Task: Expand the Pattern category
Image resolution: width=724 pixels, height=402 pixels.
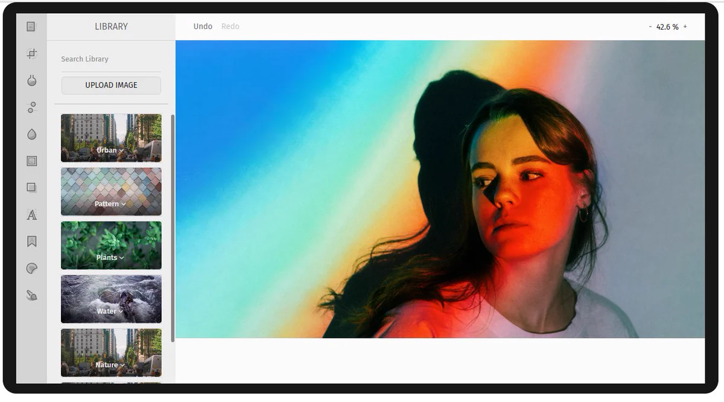Action: pos(111,191)
